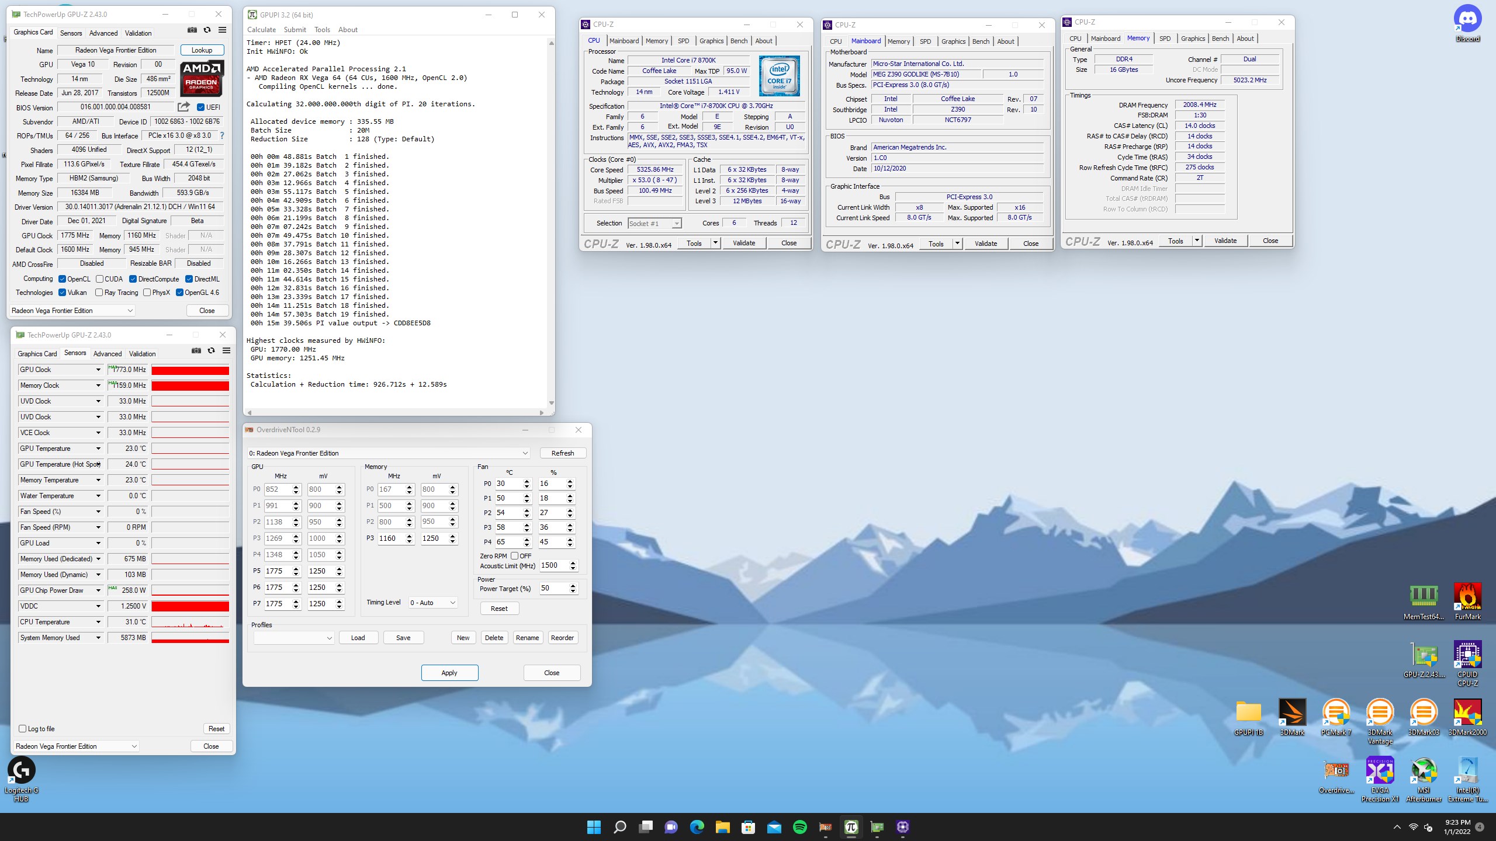Screen dimensions: 1496x841
Task: Open the 3DMark Vantage desktop shortcut
Action: 1380,722
